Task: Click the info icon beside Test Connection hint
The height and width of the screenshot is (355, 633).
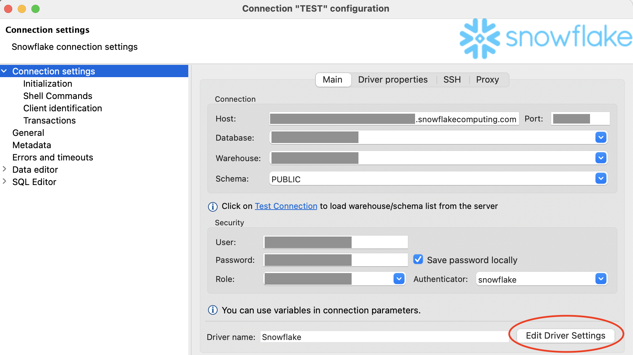Action: coord(212,207)
